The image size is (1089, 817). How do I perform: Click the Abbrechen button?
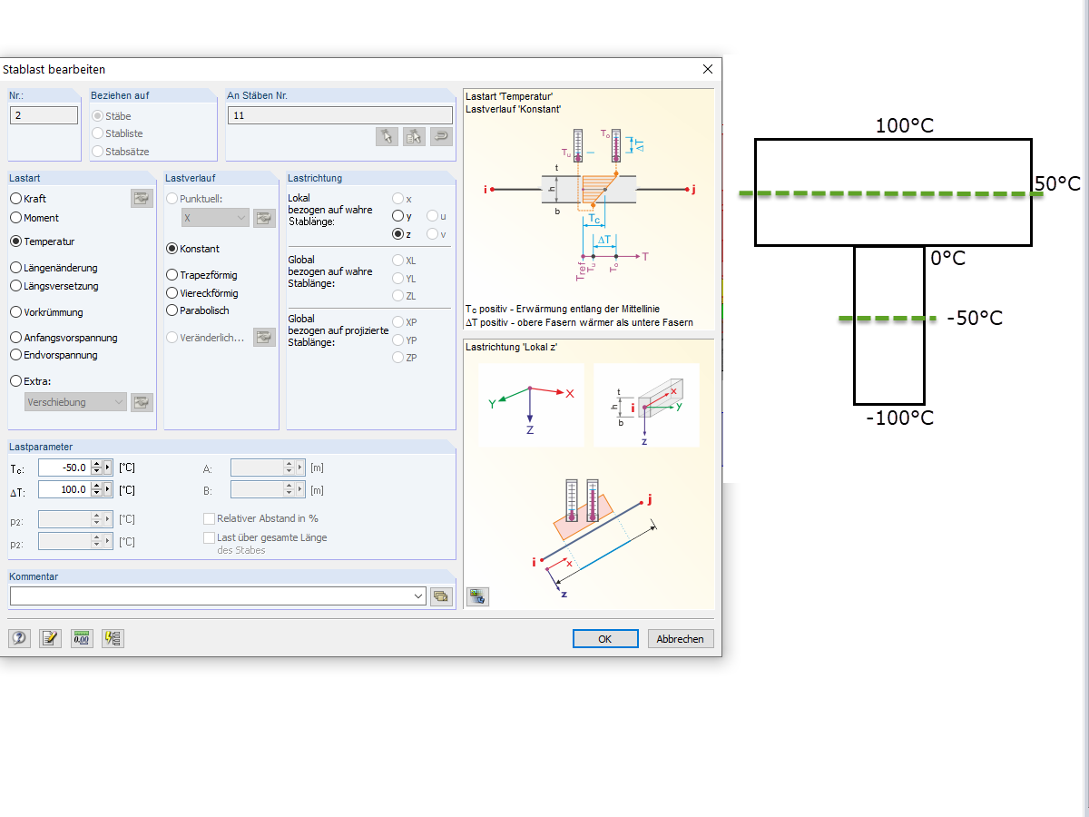681,639
